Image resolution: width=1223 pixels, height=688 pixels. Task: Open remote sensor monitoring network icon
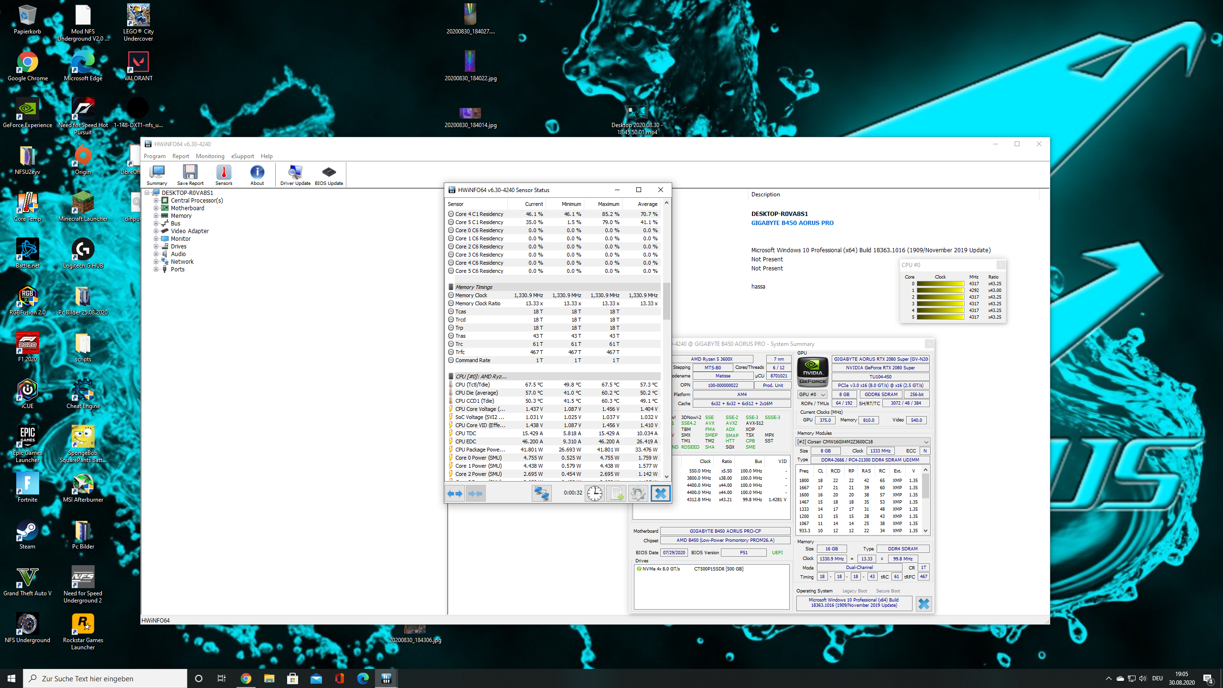pyautogui.click(x=541, y=494)
